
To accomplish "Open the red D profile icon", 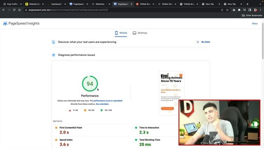I will click(255, 10).
